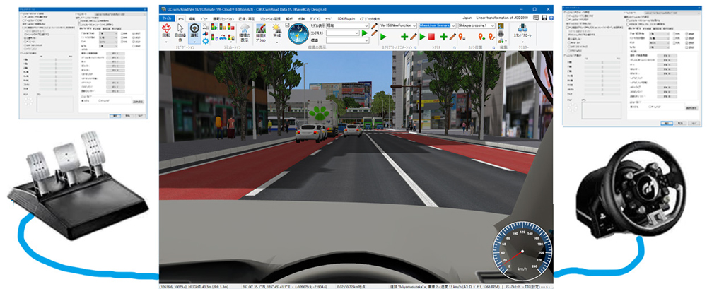Open スクリプト/アニメーション group dialog launcher

(415, 47)
